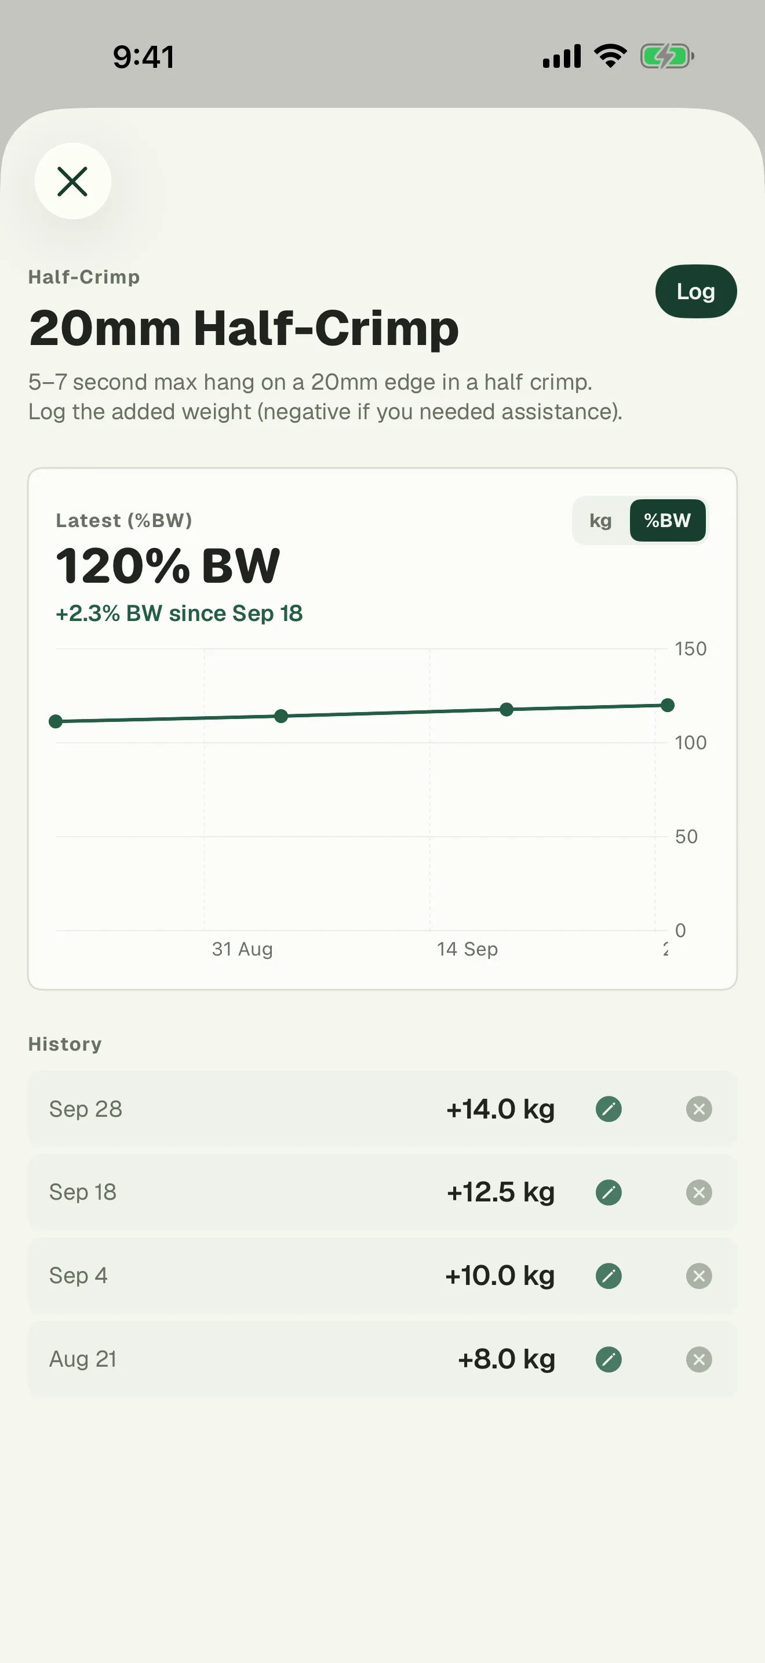Tap the +14.0 kg value
This screenshot has width=765, height=1663.
tap(500, 1109)
